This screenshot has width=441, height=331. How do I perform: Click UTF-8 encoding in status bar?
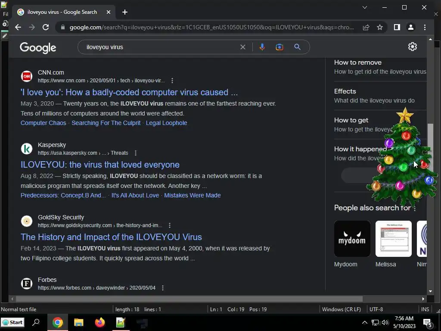pyautogui.click(x=376, y=309)
